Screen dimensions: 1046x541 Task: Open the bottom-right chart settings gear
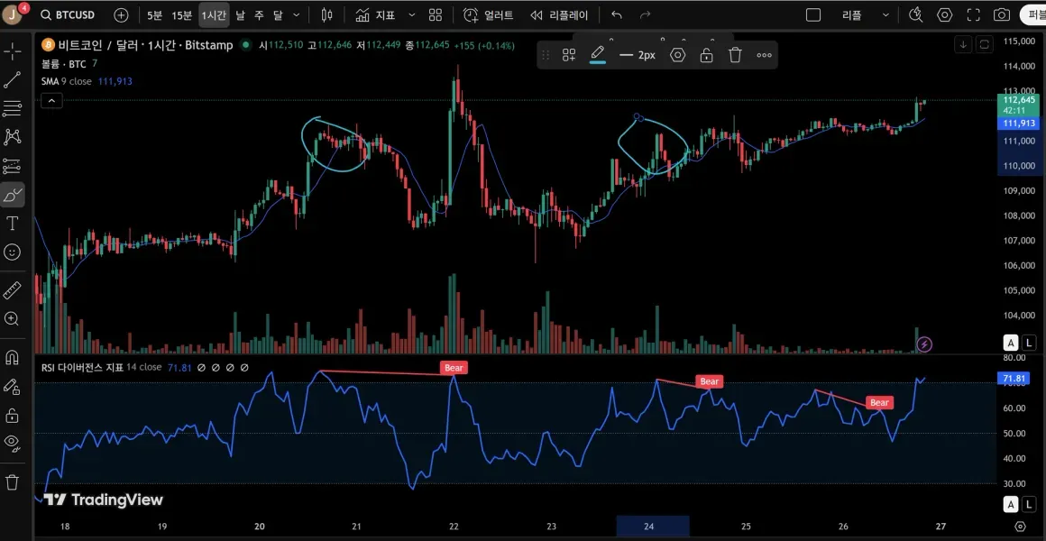click(x=1020, y=527)
